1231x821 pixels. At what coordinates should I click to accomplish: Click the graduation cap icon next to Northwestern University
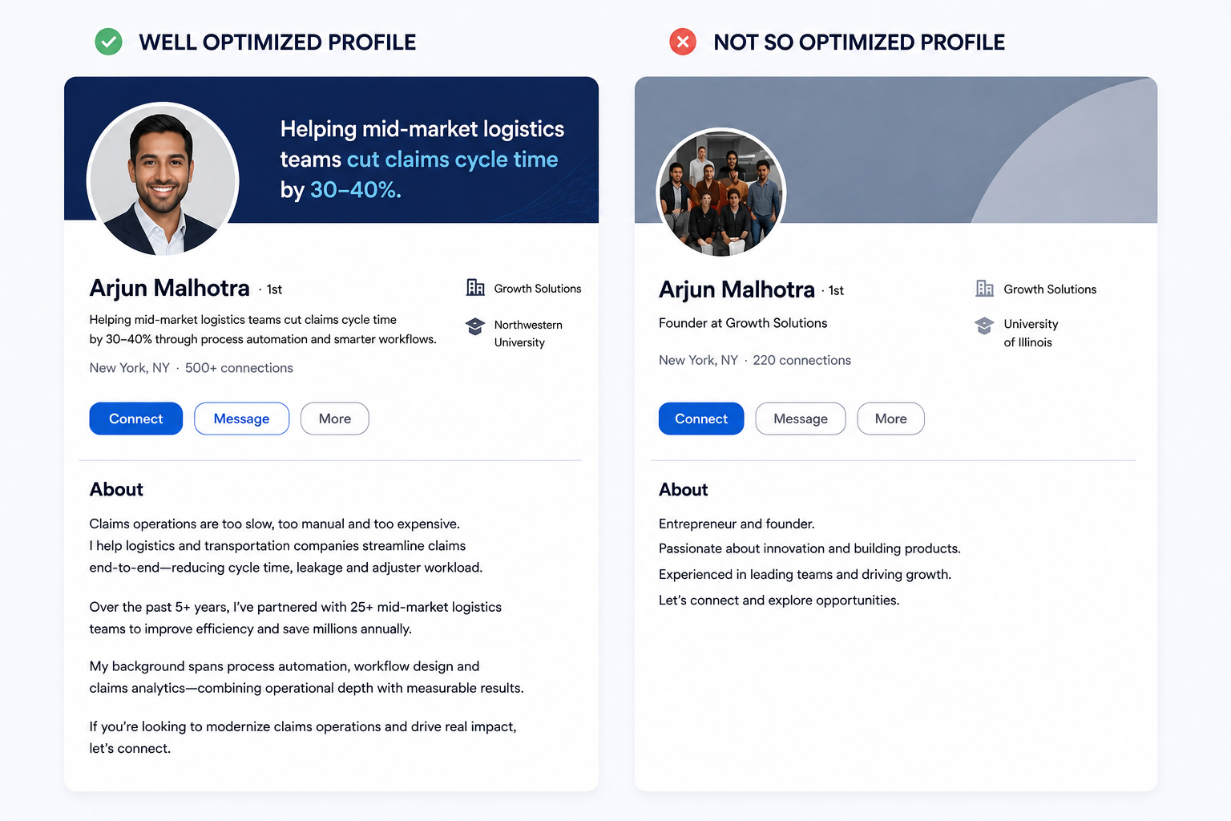tap(475, 326)
